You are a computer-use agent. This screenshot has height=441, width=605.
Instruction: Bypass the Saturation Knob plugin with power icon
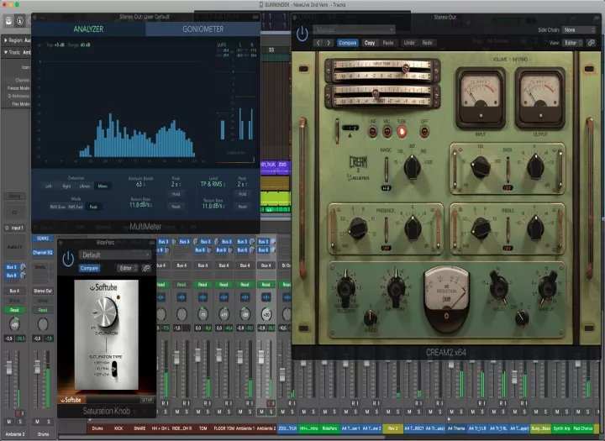[x=68, y=259]
